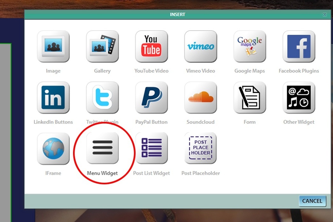Image resolution: width=333 pixels, height=222 pixels.
Task: Insert an Image widget
Action: (x=53, y=46)
